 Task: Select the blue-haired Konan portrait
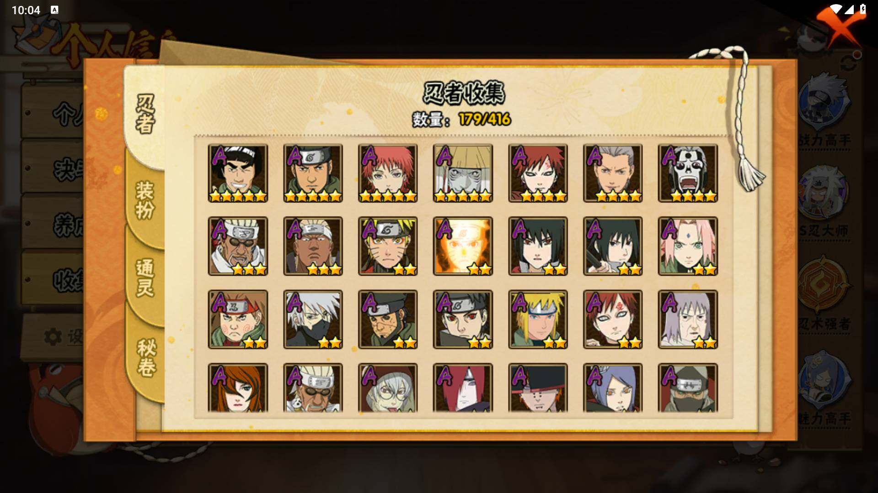coord(613,388)
